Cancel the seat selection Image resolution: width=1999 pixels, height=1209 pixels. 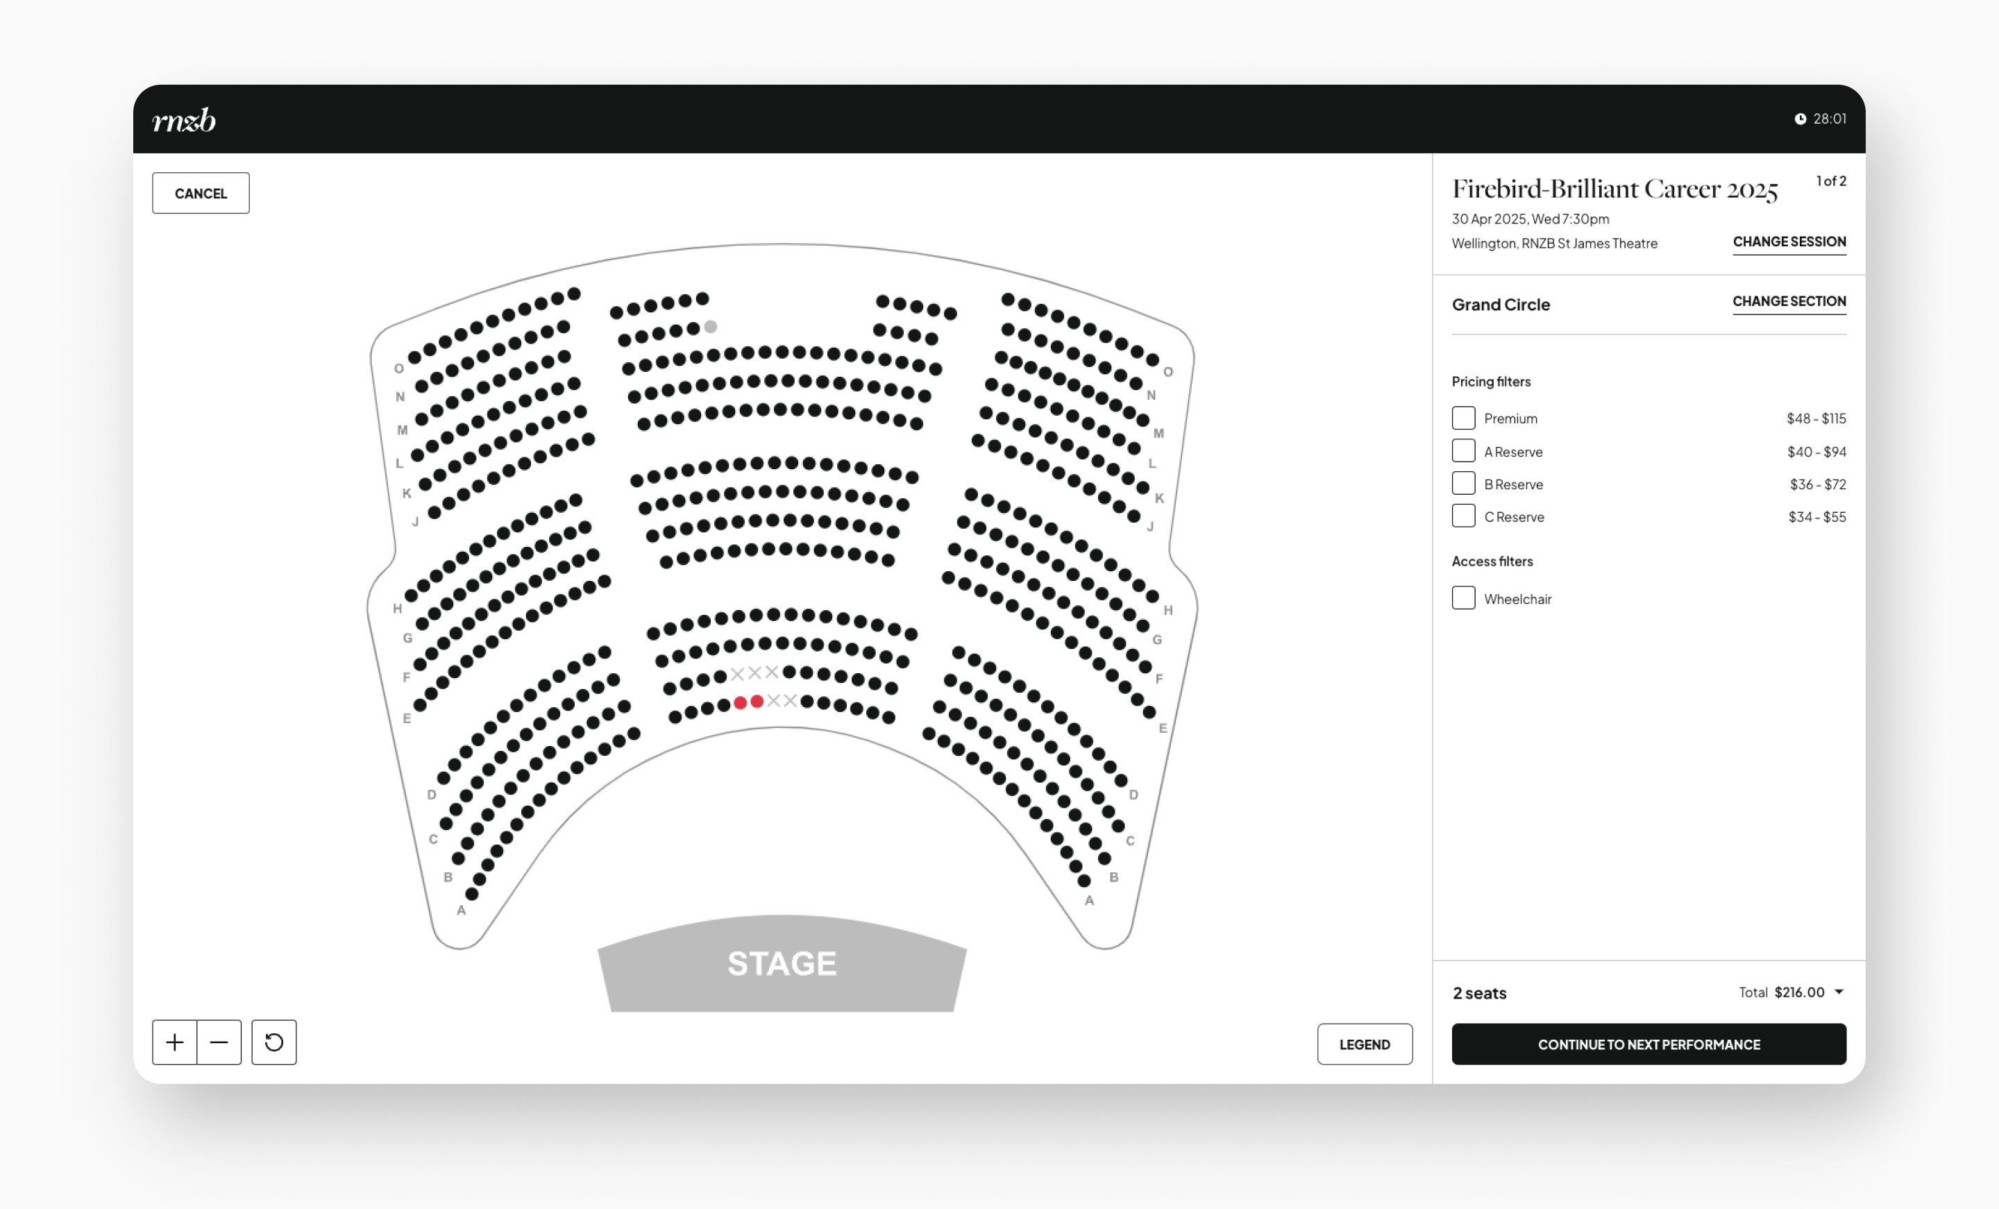[x=200, y=192]
